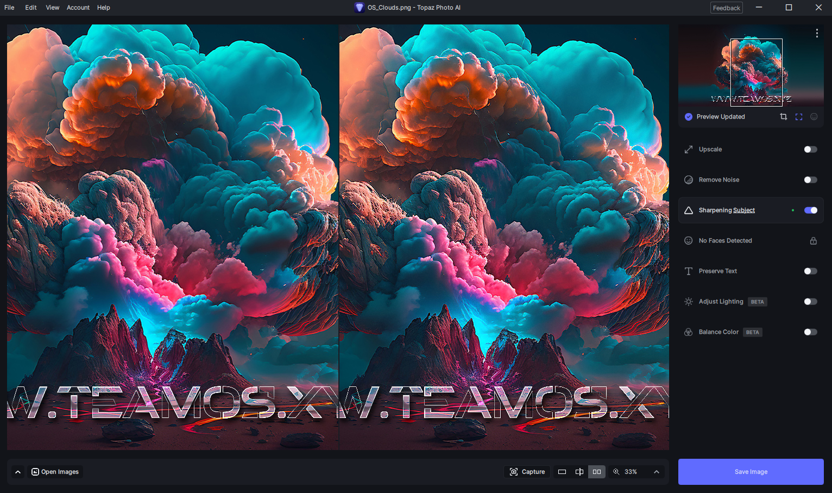Minimize the Topaz Photo AI window
This screenshot has width=832, height=493.
[759, 8]
